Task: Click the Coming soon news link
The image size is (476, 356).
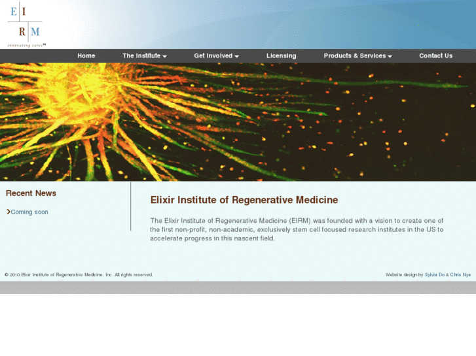Action: point(29,212)
